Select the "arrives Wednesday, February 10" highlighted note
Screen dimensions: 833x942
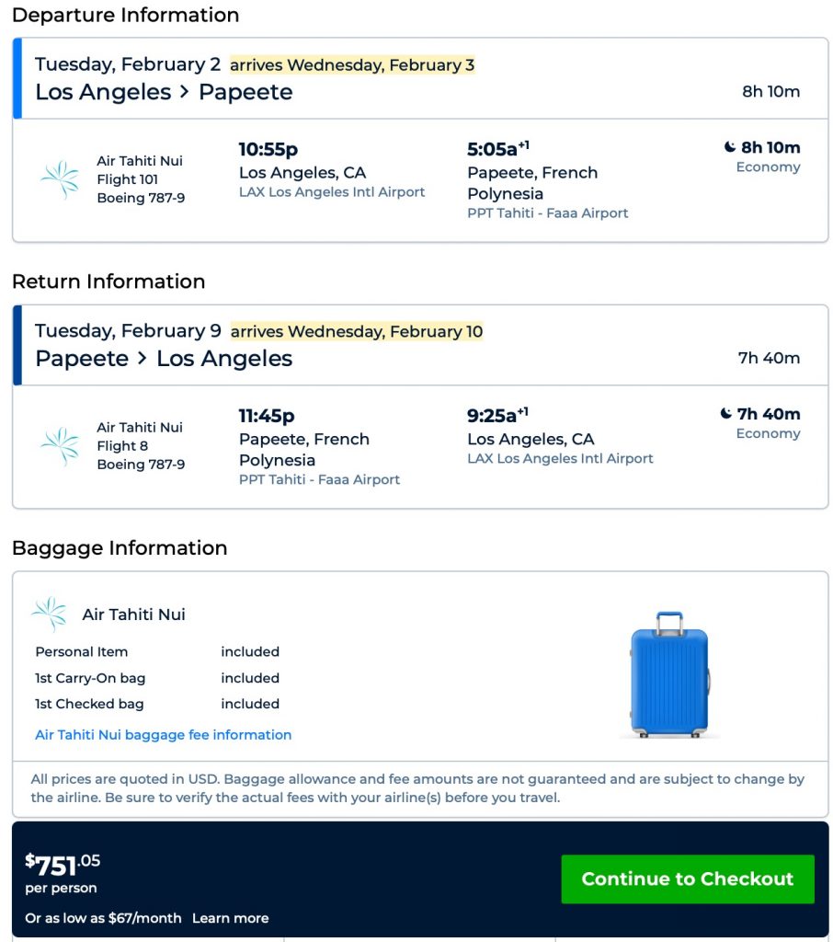coord(357,332)
